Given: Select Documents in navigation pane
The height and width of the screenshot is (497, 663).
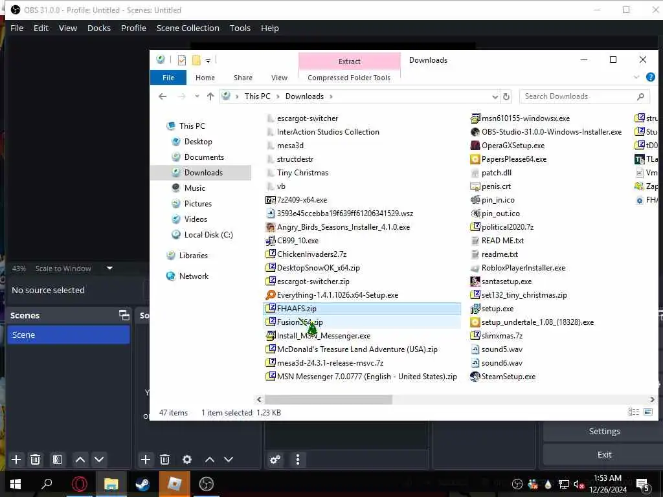Looking at the screenshot, I should click(x=204, y=157).
